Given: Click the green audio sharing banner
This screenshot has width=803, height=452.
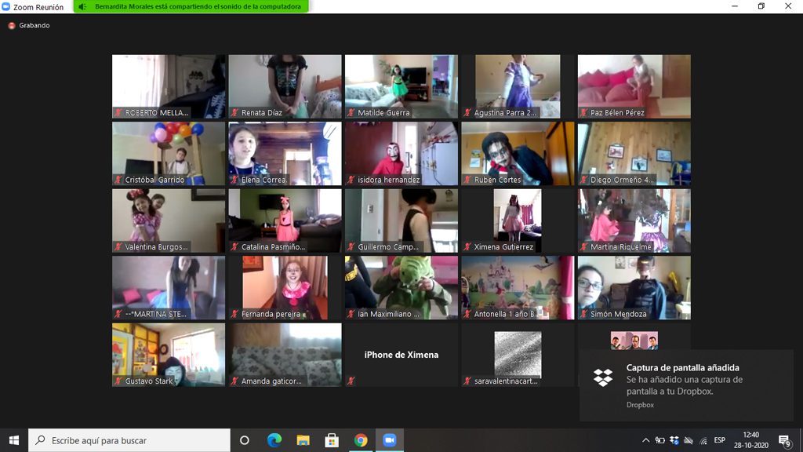Looking at the screenshot, I should tap(191, 6).
